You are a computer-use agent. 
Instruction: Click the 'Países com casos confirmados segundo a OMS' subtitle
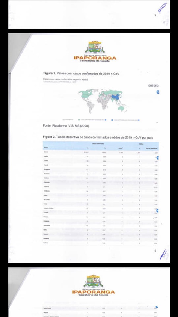click(65, 79)
